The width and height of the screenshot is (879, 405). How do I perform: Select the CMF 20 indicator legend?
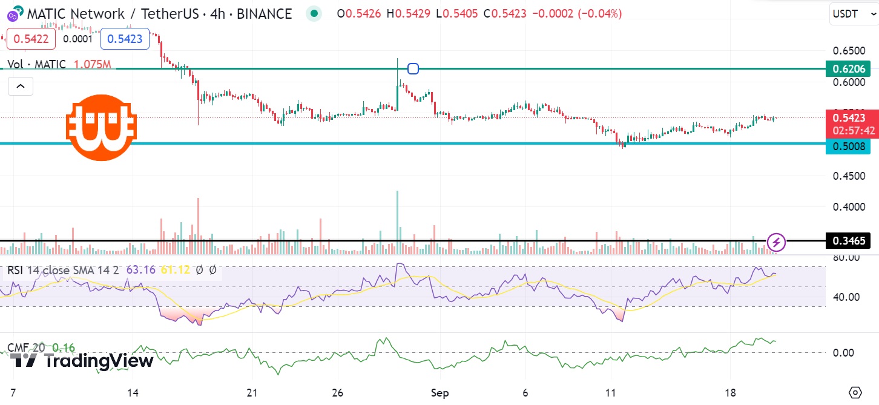[26, 347]
